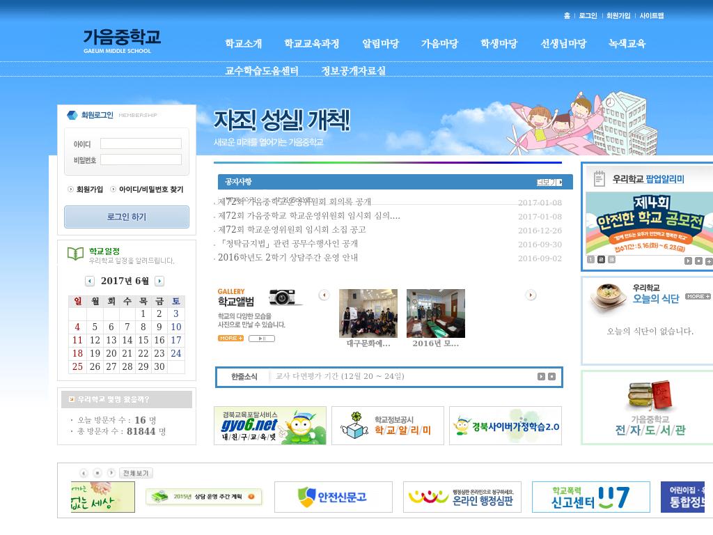Click the play control on the popup banner
This screenshot has width=713, height=535.
(x=688, y=259)
